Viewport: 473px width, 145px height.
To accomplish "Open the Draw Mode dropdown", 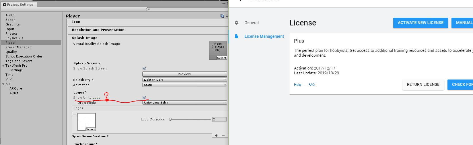I will (184, 103).
